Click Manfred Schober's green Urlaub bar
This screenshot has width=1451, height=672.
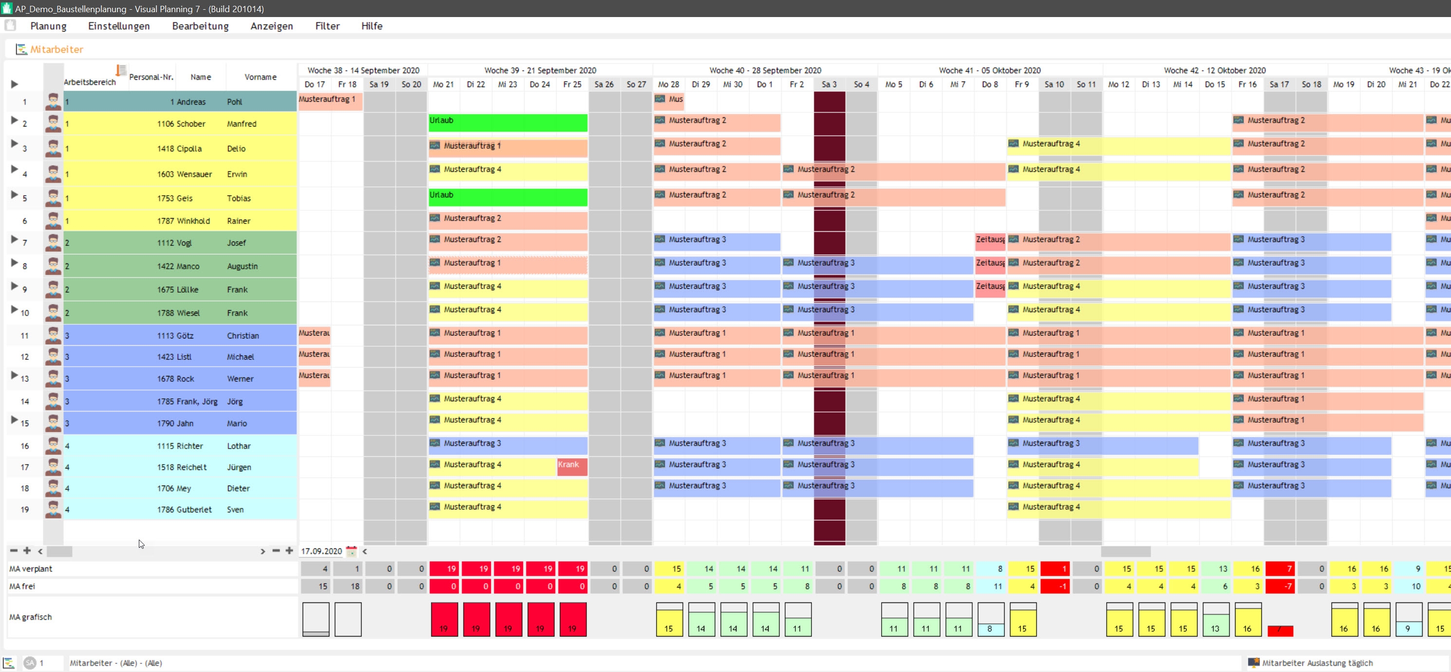click(x=508, y=122)
